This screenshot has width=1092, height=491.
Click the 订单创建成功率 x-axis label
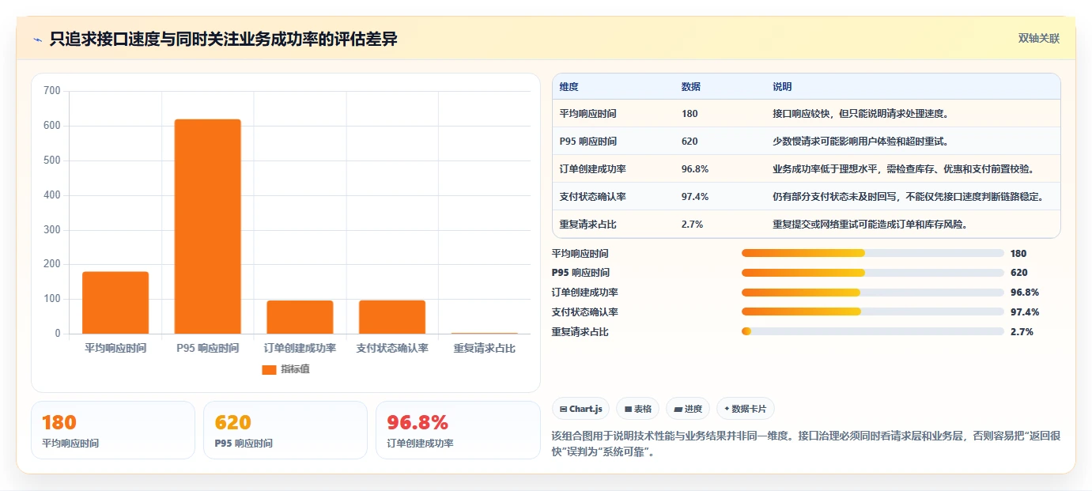click(x=300, y=348)
